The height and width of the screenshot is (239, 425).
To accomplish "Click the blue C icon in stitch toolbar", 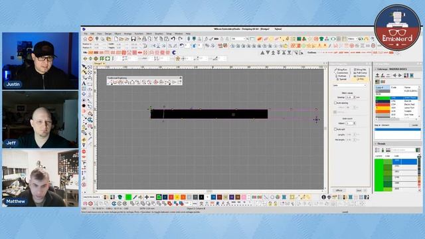I will click(174, 52).
